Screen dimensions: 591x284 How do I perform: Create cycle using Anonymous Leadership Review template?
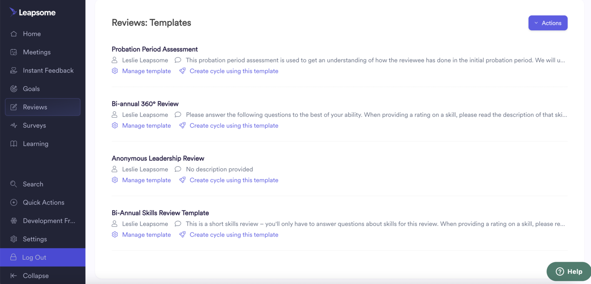pos(234,180)
